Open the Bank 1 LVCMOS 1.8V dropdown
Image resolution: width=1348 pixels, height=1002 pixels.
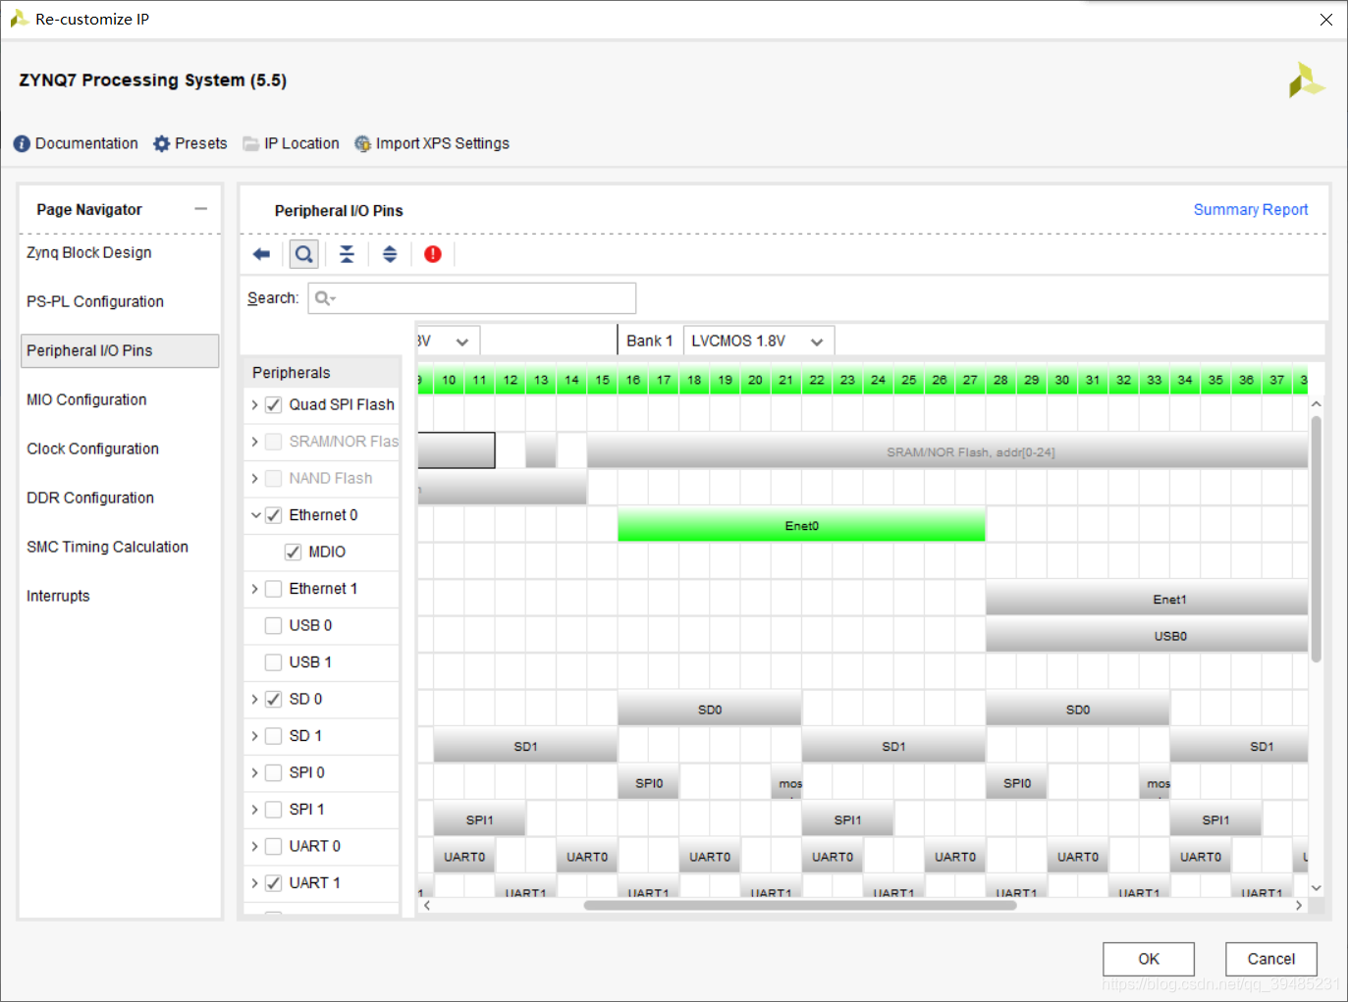click(x=759, y=341)
